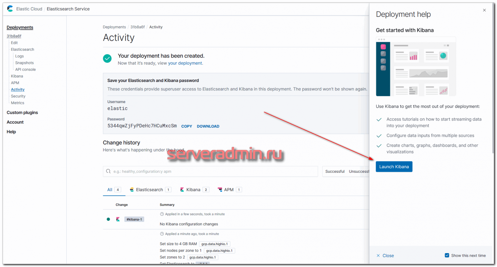Click the Elastic Cloud logo icon
Screen dimensions: 497x267
(10, 9)
